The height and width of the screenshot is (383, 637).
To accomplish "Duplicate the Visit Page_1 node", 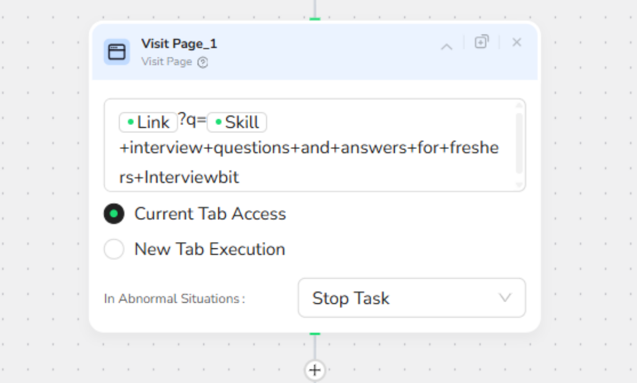I will click(481, 42).
